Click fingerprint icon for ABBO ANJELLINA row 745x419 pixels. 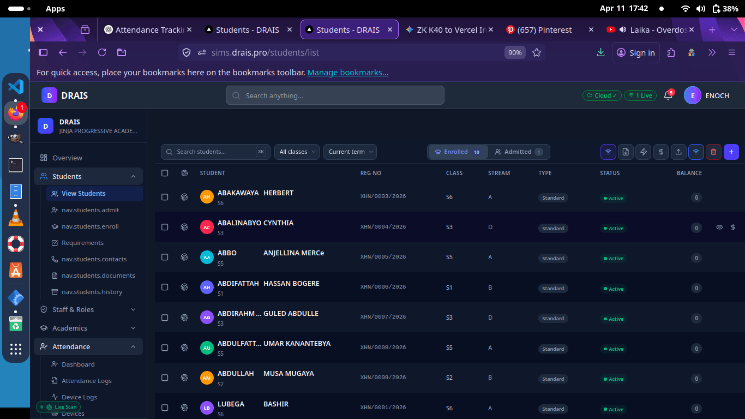point(184,257)
